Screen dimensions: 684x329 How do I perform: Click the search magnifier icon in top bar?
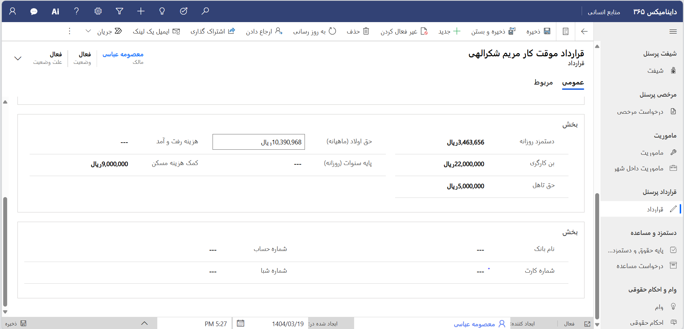point(205,11)
